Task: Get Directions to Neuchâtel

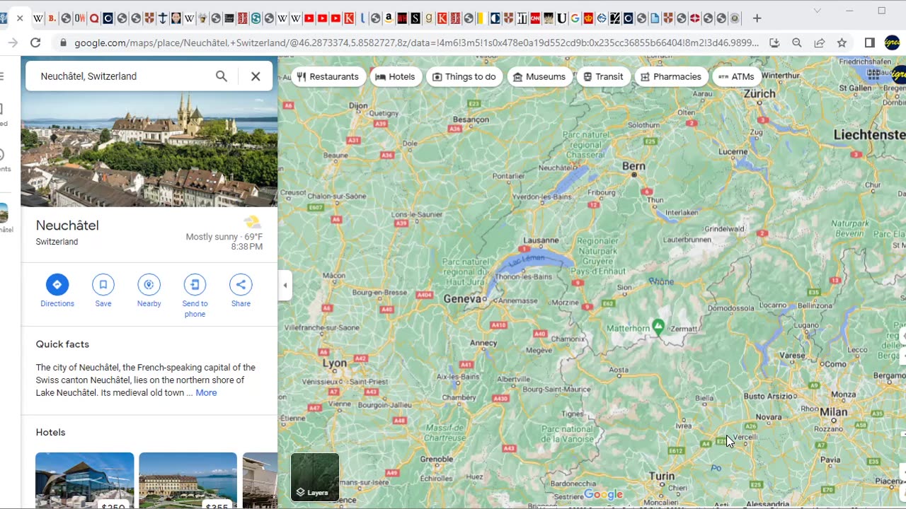Action: pyautogui.click(x=57, y=291)
